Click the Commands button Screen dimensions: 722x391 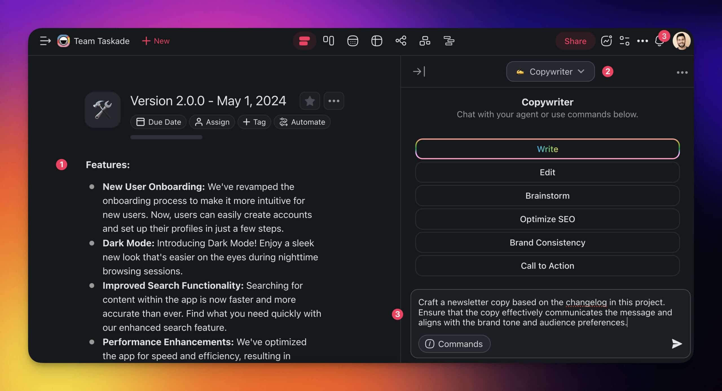(454, 344)
